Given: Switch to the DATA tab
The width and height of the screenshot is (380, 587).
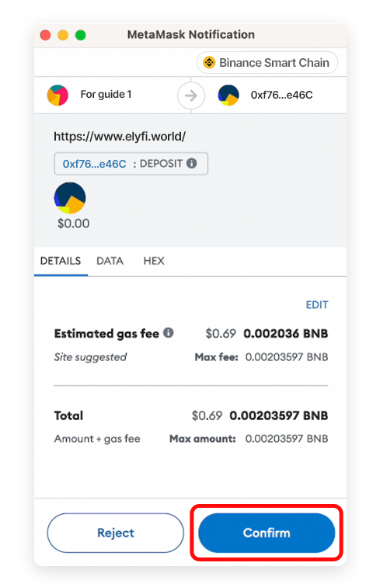Looking at the screenshot, I should coord(110,261).
